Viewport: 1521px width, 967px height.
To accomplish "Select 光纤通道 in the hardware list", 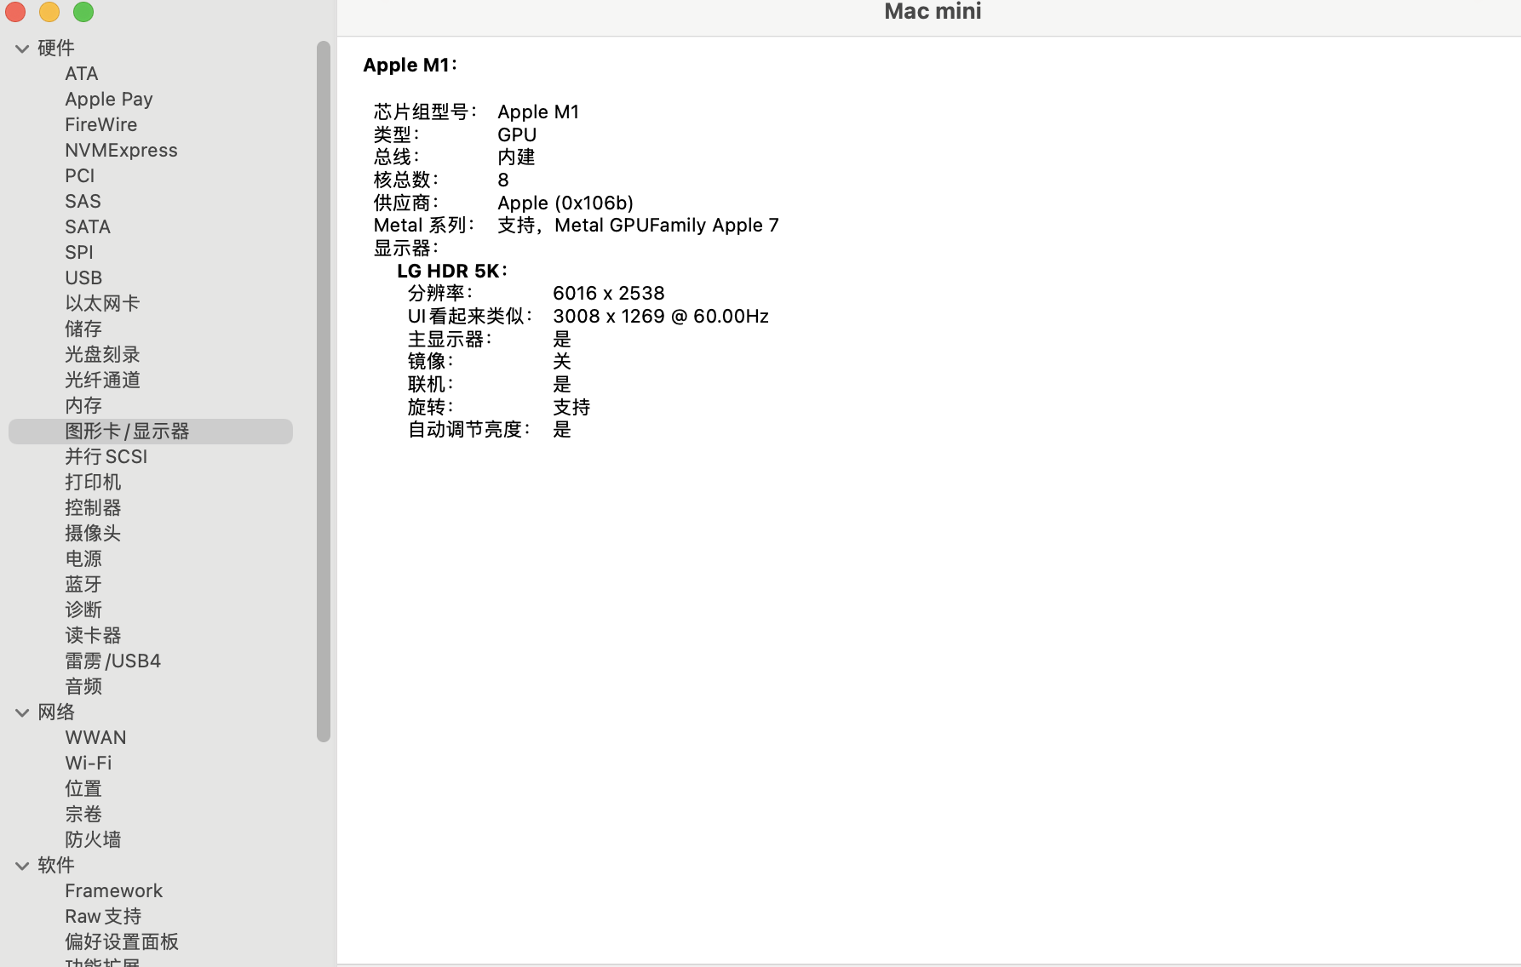I will coord(102,381).
